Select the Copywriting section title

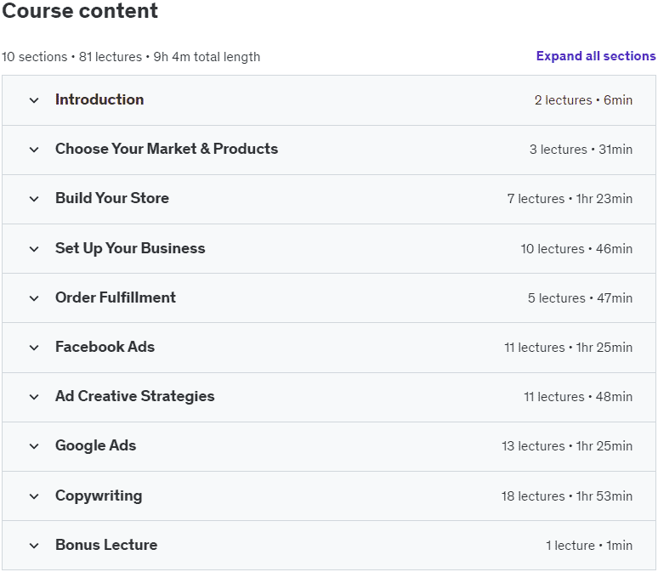[99, 496]
